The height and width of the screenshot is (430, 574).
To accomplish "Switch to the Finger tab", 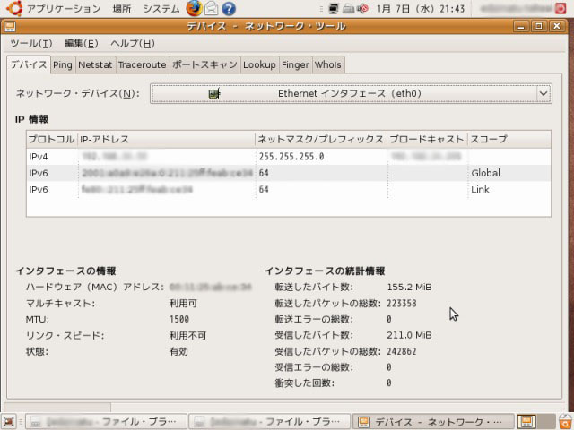I will pos(295,65).
